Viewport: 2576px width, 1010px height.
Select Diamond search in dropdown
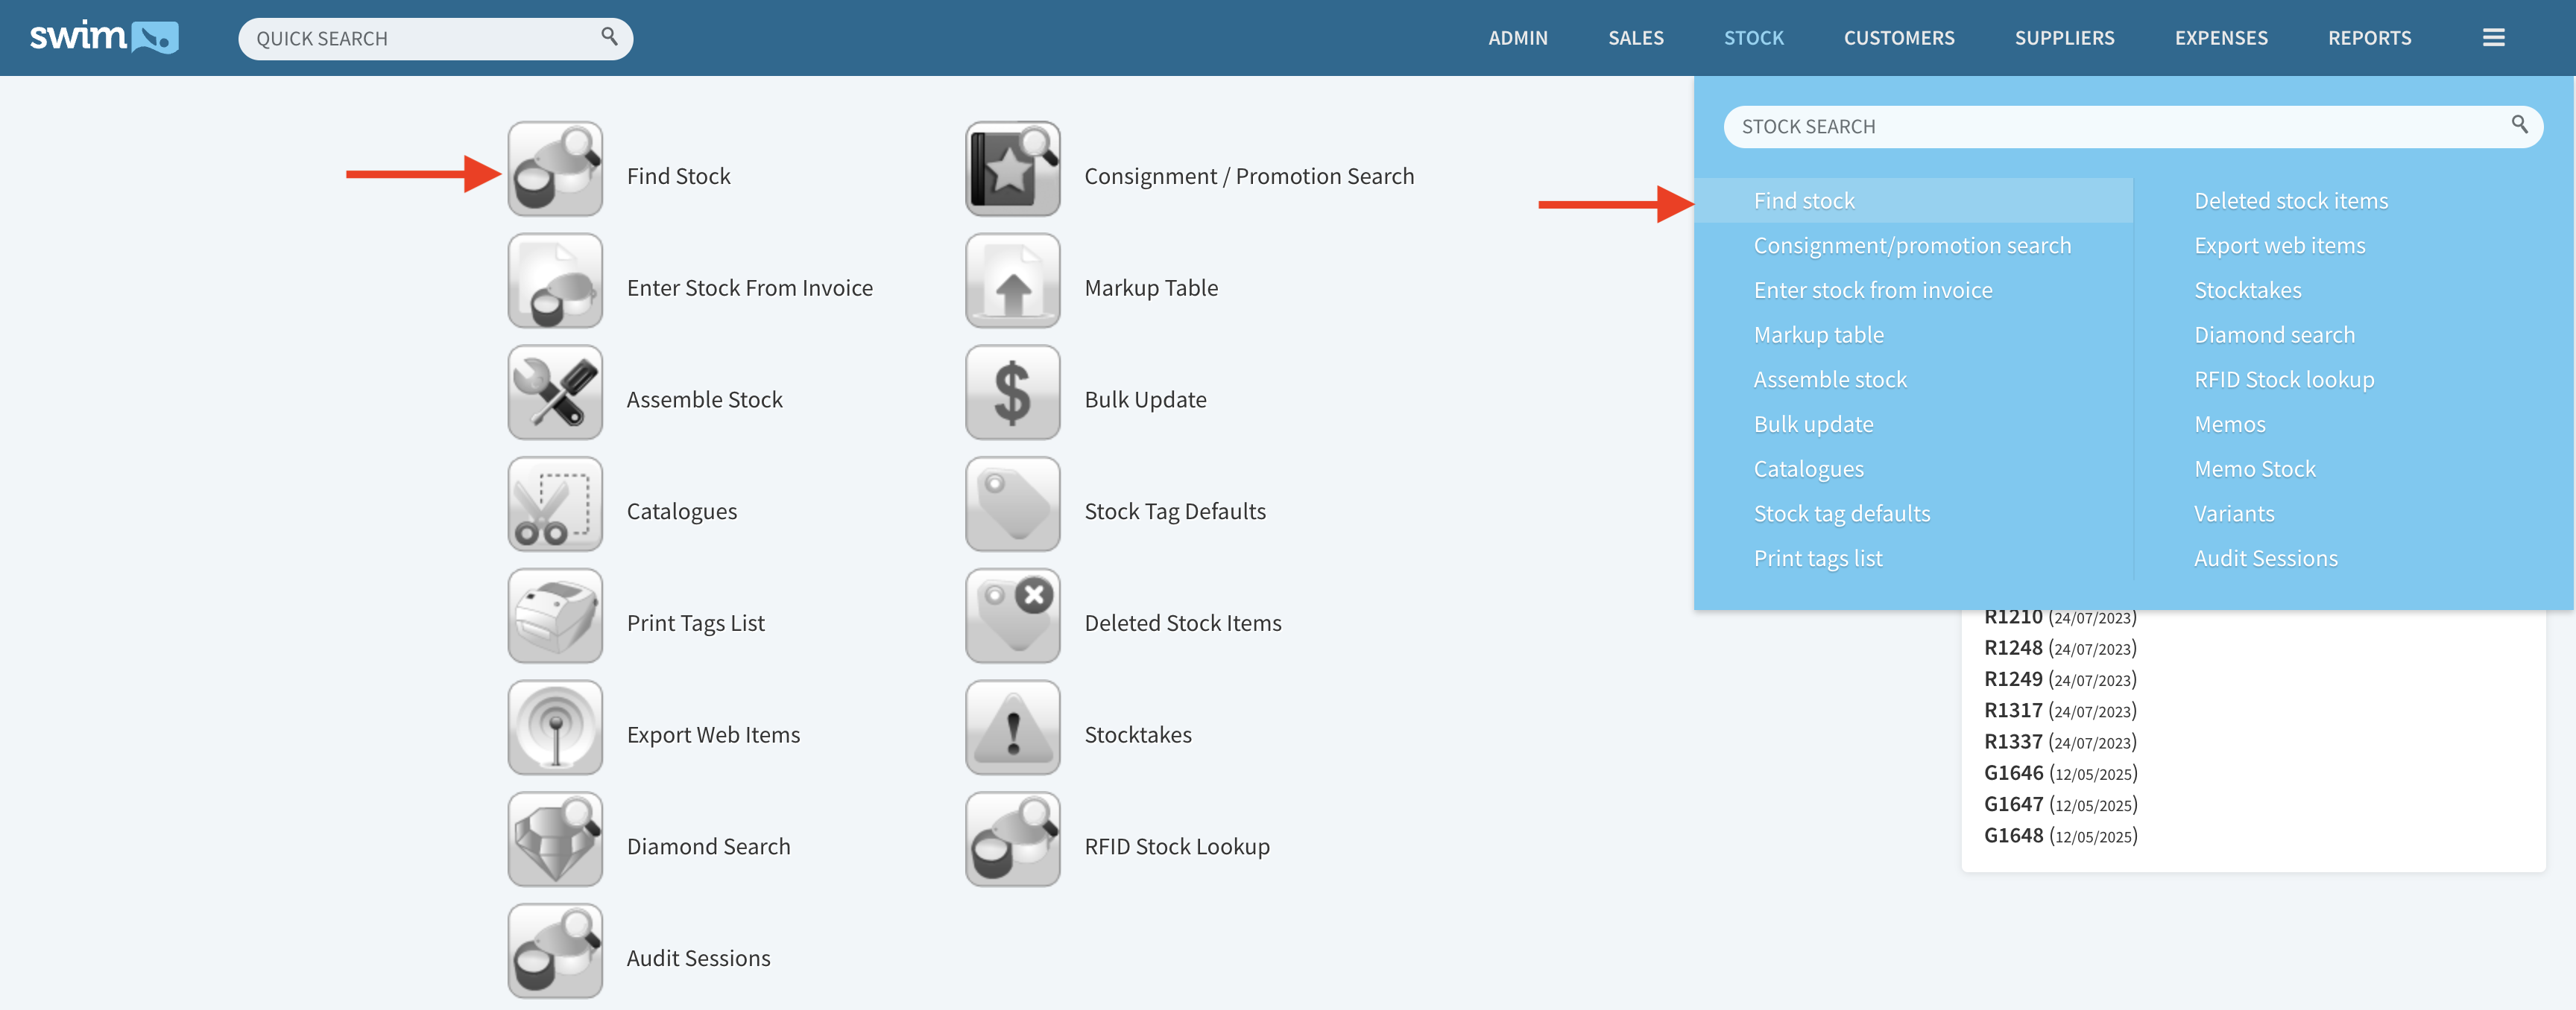click(2274, 334)
